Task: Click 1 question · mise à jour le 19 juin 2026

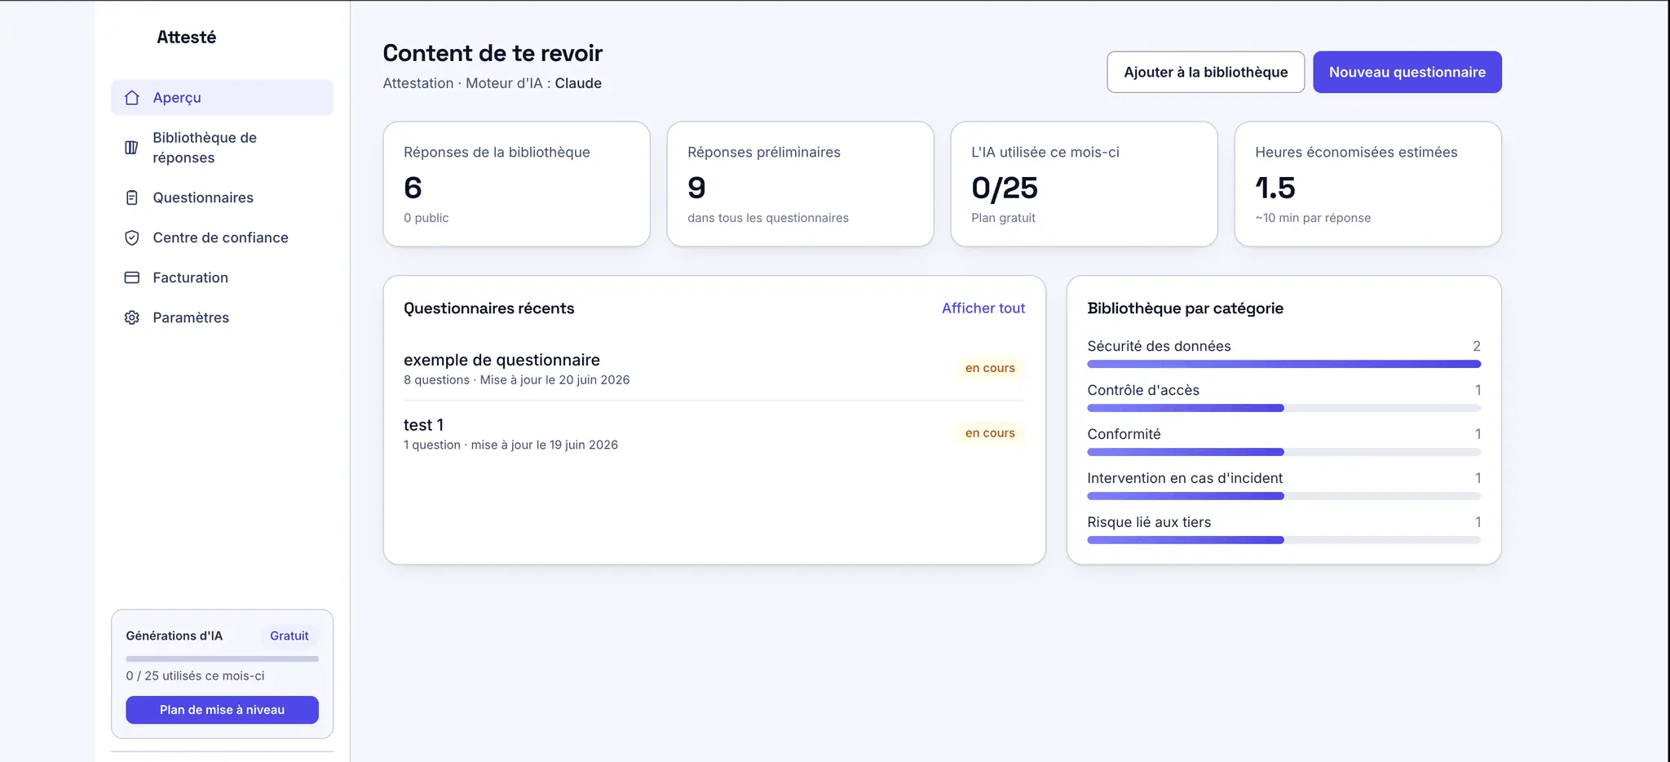Action: click(510, 445)
